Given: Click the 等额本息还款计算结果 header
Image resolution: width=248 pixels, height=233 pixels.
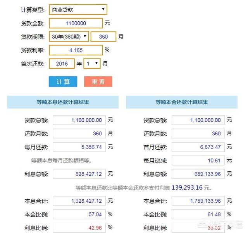Looking at the screenshot, I should (63, 102).
